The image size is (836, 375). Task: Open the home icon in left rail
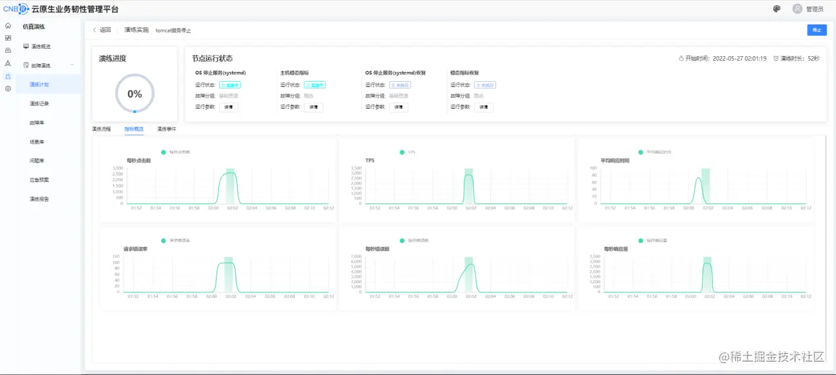[x=8, y=26]
